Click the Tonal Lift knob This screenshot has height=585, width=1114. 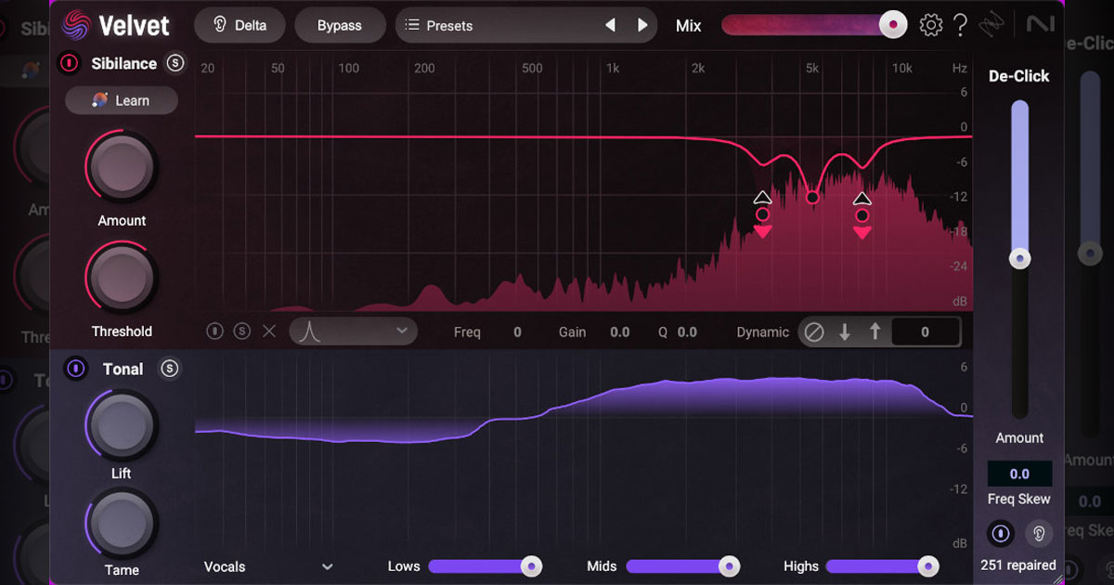click(122, 426)
